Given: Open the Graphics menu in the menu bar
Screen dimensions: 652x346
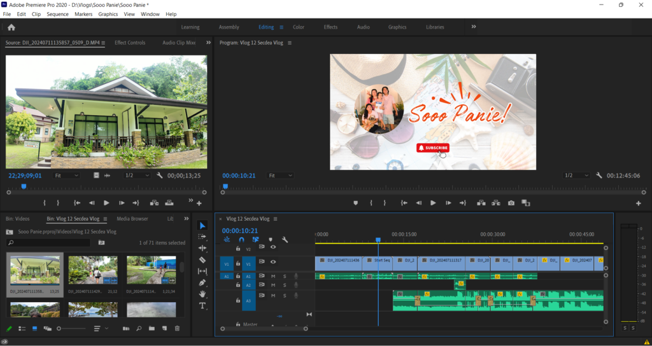Looking at the screenshot, I should [108, 14].
